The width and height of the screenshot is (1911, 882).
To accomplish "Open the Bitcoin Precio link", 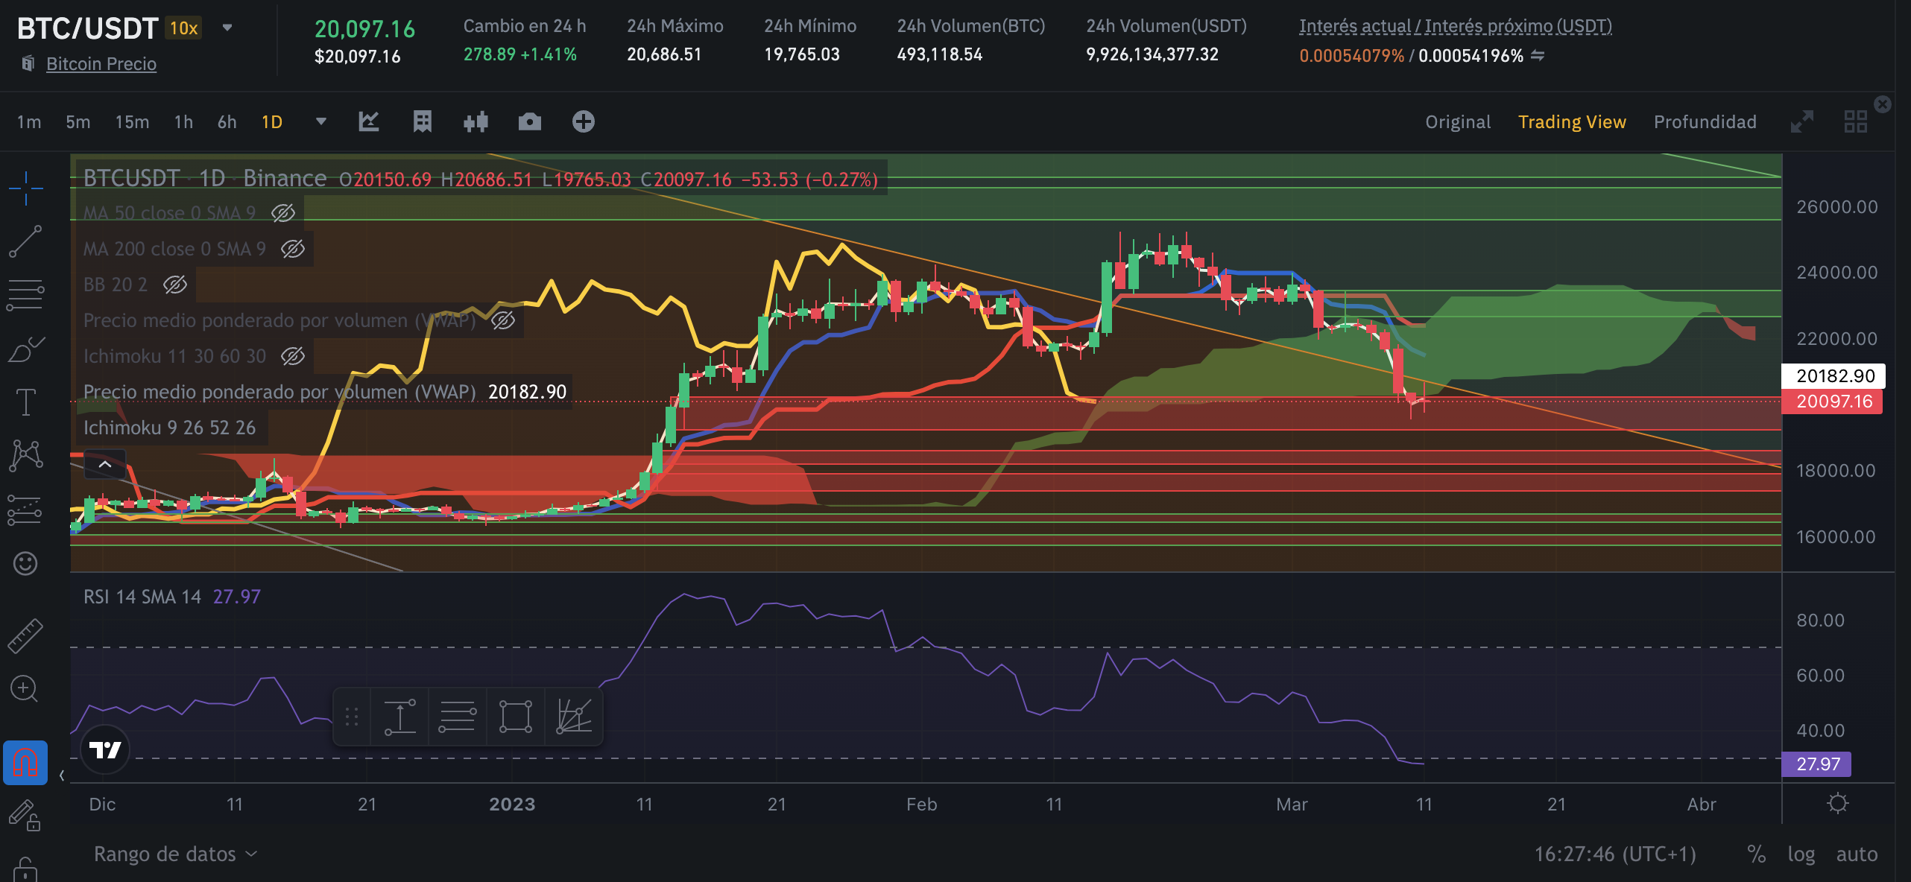I will pos(101,64).
